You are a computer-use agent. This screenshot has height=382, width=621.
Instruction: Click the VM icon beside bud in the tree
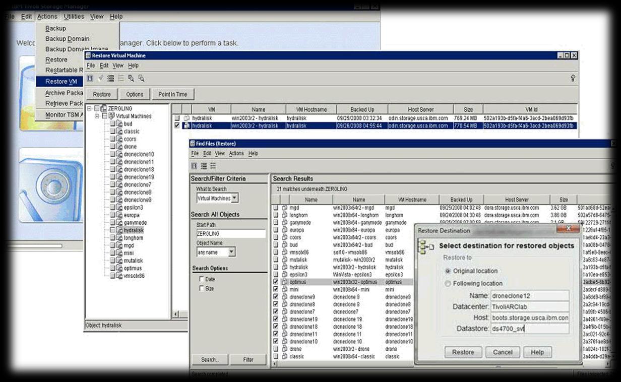pos(119,124)
